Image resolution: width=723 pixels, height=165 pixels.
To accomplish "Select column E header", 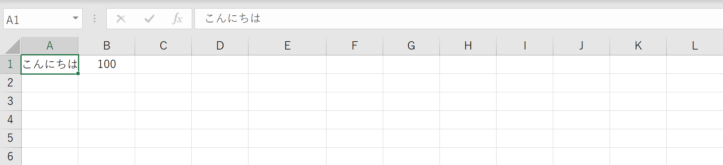I will point(287,46).
